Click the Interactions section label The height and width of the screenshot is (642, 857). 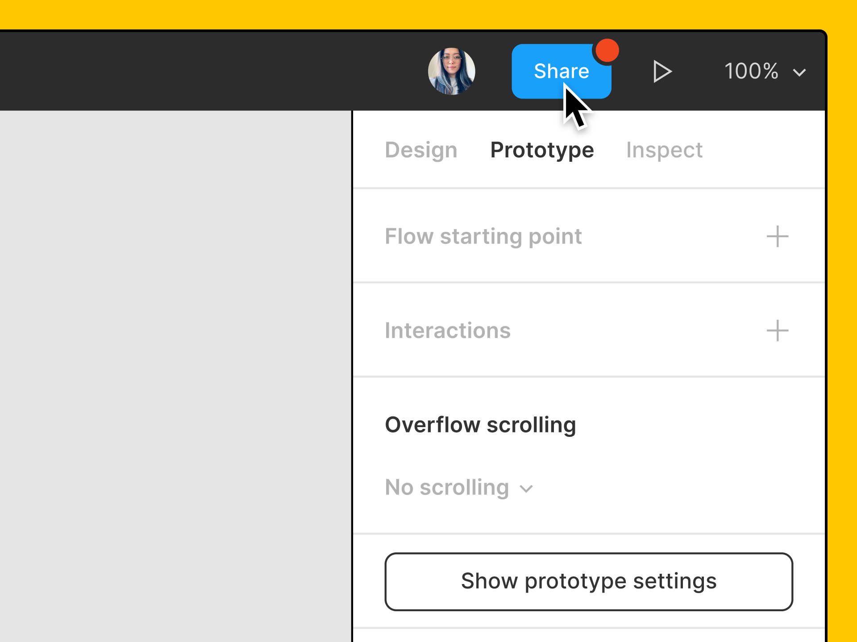[448, 330]
